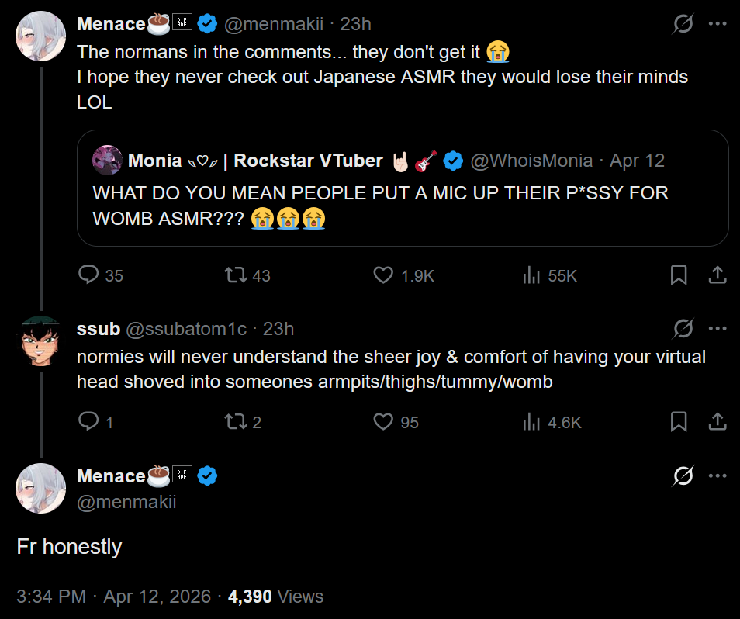This screenshot has height=619, width=740.
Task: Repost ssub's post with 2 reposts
Action: point(233,422)
